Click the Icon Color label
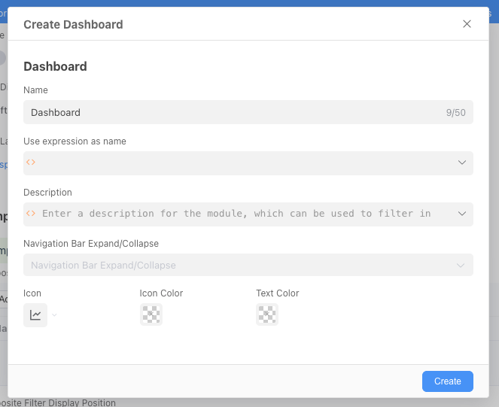The image size is (499, 407). tap(161, 293)
